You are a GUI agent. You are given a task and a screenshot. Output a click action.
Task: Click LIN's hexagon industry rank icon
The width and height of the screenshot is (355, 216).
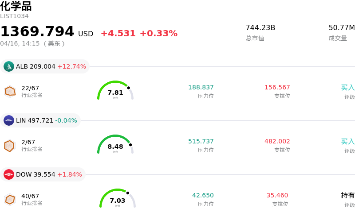pyautogui.click(x=10, y=145)
